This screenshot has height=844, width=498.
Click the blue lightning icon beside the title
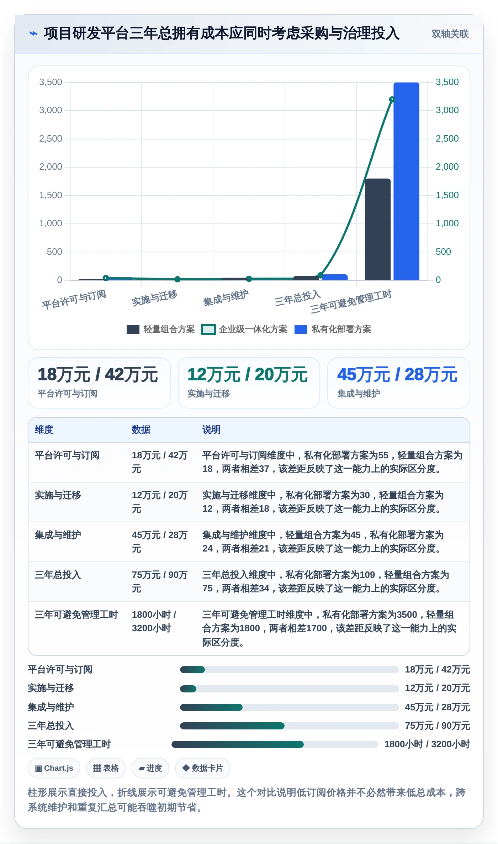coord(33,34)
